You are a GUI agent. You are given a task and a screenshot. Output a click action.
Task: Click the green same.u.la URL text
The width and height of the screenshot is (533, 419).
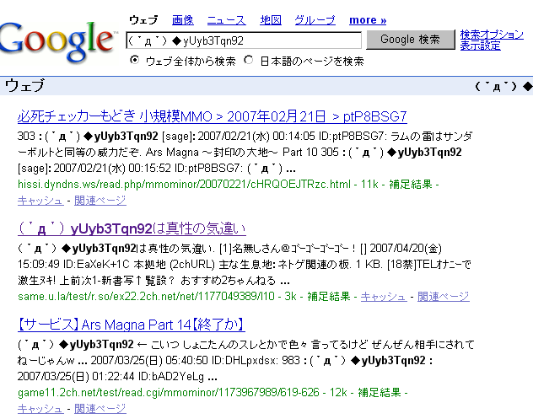pos(146,297)
